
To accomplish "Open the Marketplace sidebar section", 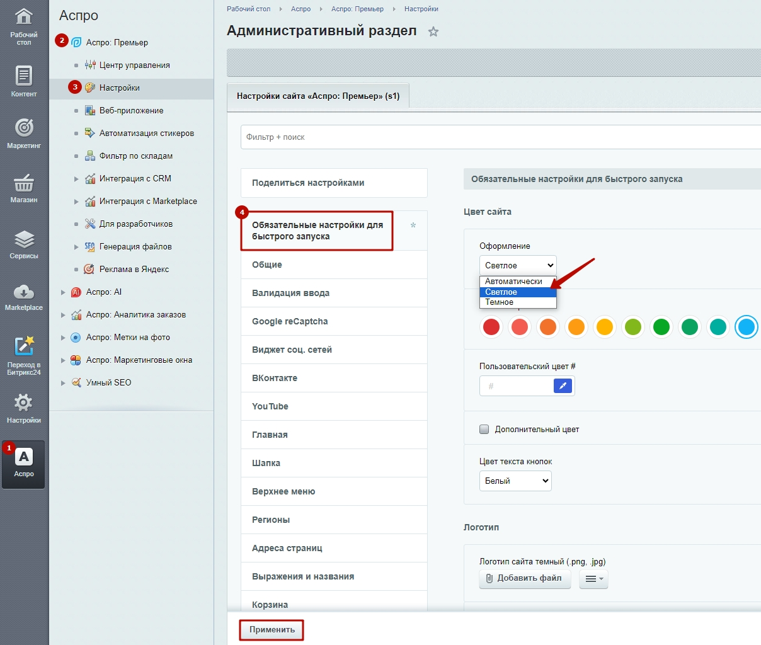I will click(24, 297).
